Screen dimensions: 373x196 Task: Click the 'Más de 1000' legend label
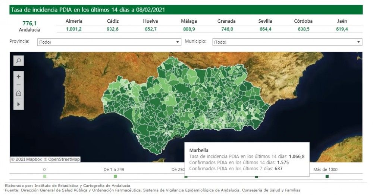325,170
